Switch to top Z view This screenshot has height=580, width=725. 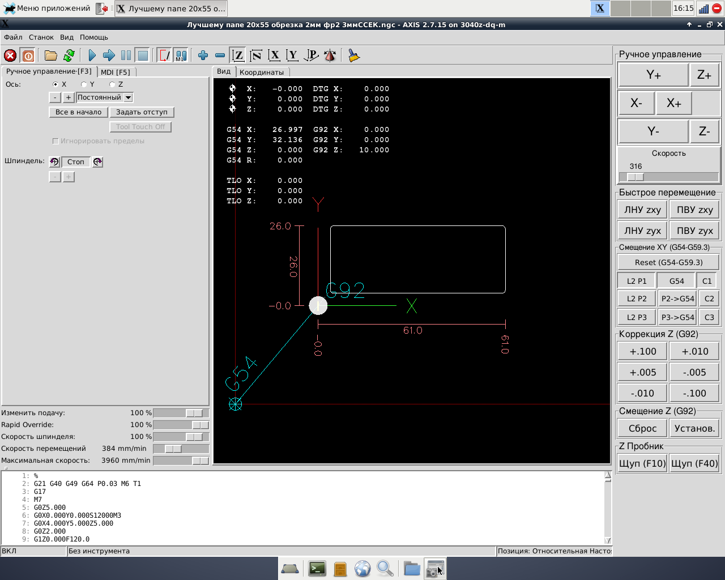(238, 56)
